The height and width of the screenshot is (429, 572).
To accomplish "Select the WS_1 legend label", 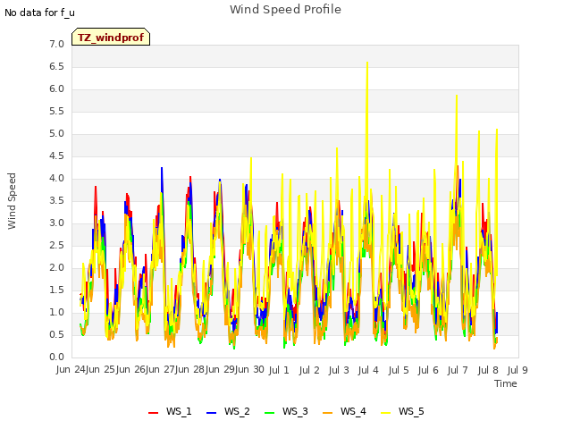I will click(x=179, y=411).
